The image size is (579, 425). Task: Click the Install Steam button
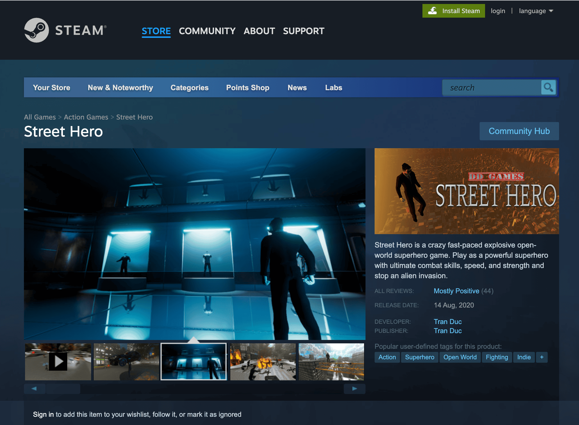[453, 11]
